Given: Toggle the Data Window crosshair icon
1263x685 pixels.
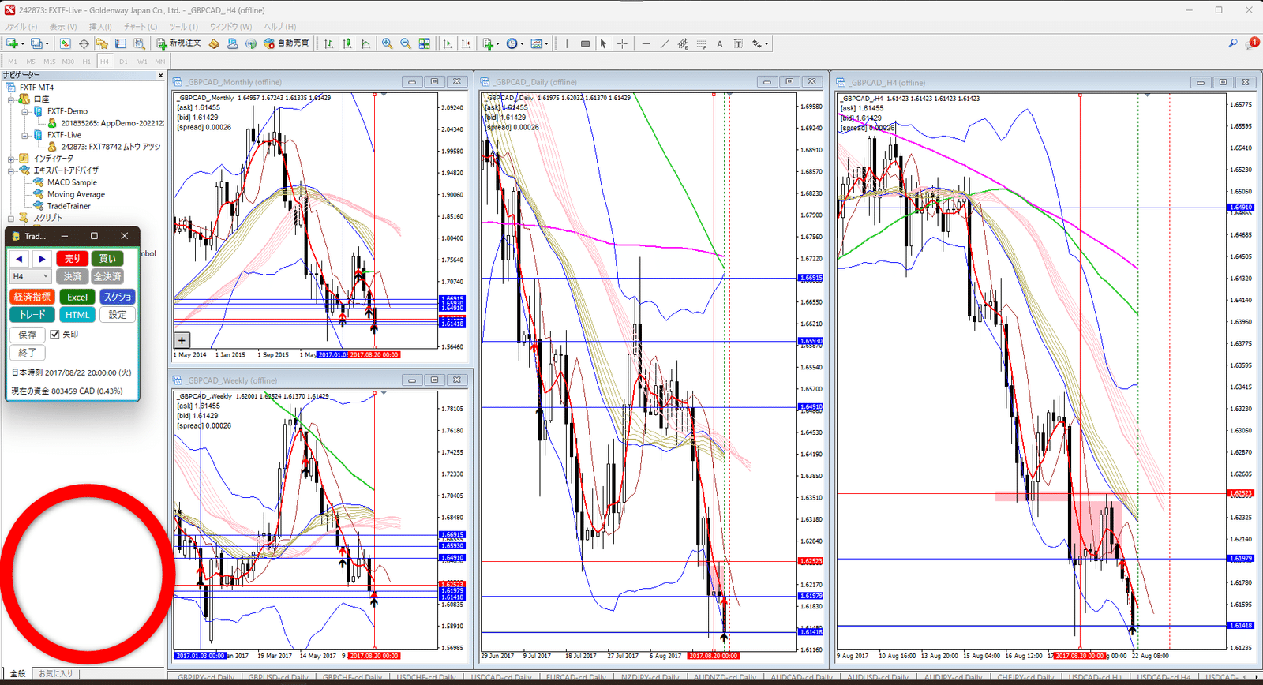Looking at the screenshot, I should pyautogui.click(x=84, y=43).
